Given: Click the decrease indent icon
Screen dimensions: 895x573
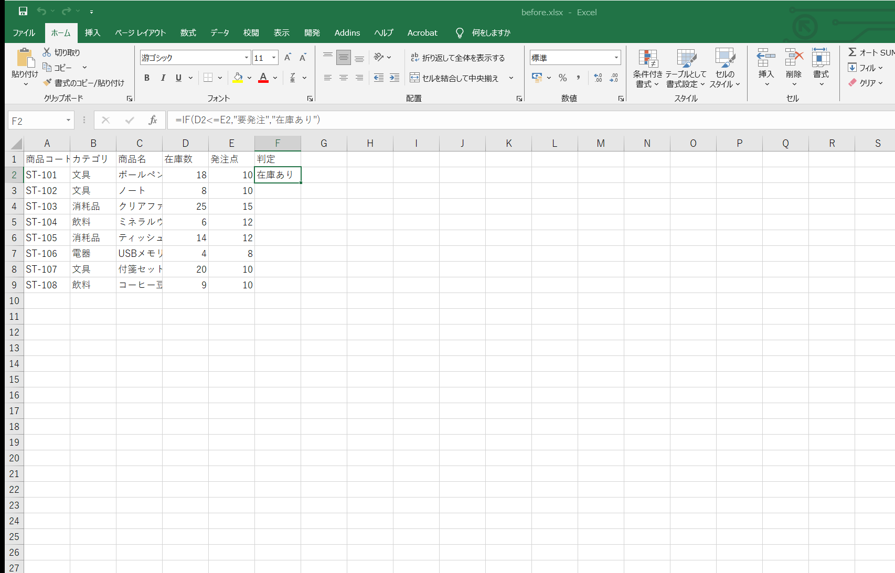Looking at the screenshot, I should [379, 78].
